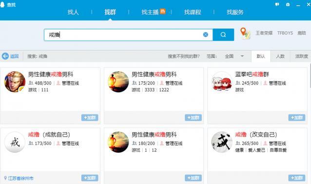Sort results by 默认
The height and width of the screenshot is (184, 311).
(x=261, y=56)
